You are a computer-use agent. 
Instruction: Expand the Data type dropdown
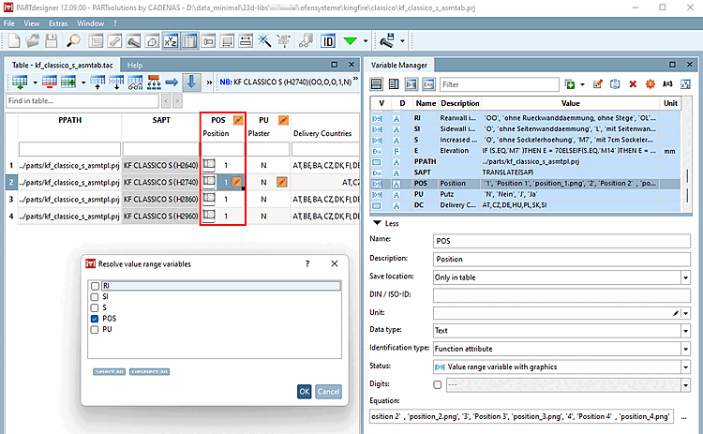(x=685, y=330)
